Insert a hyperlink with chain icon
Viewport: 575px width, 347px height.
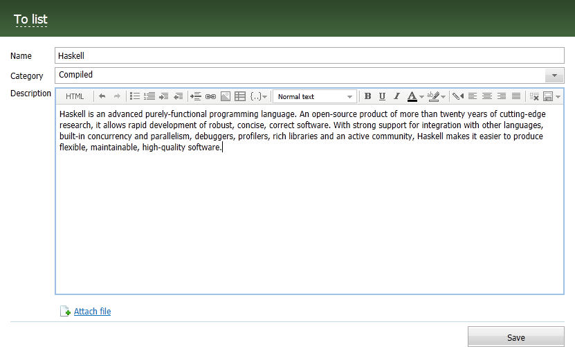pyautogui.click(x=210, y=96)
